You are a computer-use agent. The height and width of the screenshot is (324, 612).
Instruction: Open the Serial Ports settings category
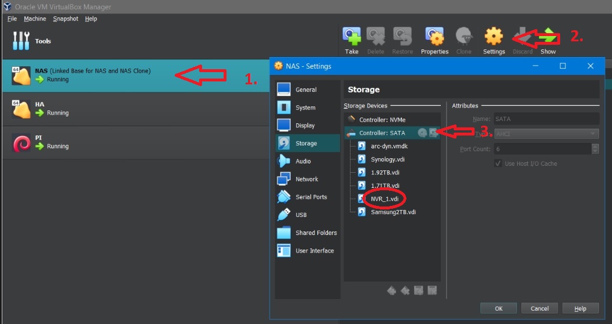pos(307,197)
